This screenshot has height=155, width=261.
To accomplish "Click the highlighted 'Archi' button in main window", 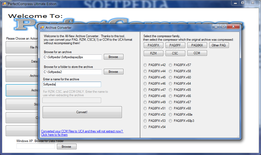I will (x=22, y=90).
